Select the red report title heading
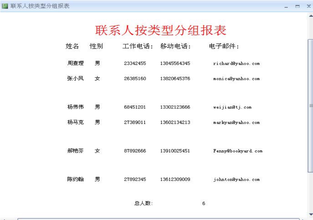The width and height of the screenshot is (313, 220). (x=161, y=30)
